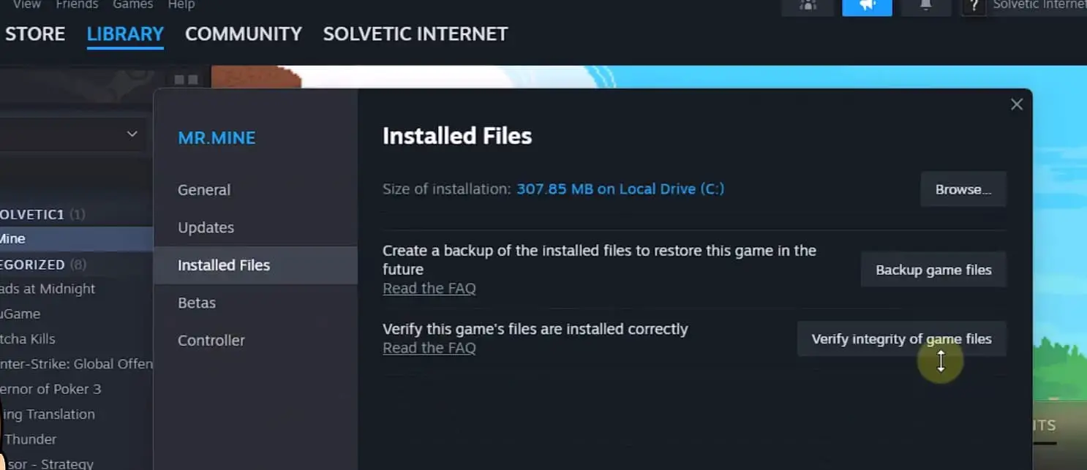Viewport: 1087px width, 470px height.
Task: Select the General settings section
Action: (x=203, y=190)
